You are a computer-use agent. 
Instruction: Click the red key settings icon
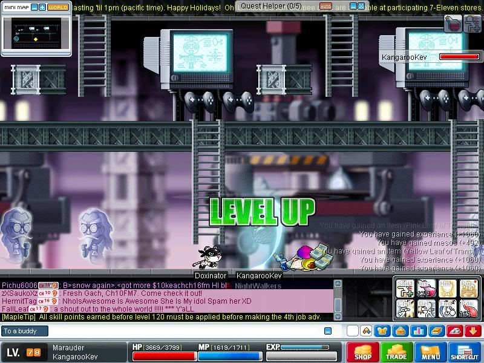(x=455, y=331)
